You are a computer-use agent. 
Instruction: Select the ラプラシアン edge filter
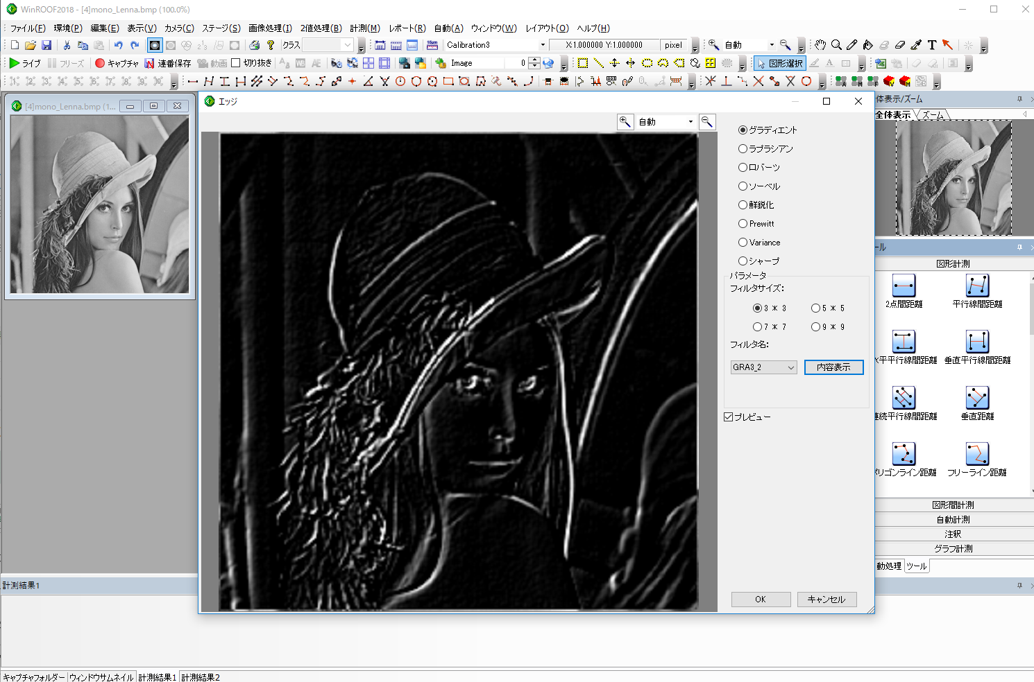click(x=765, y=148)
